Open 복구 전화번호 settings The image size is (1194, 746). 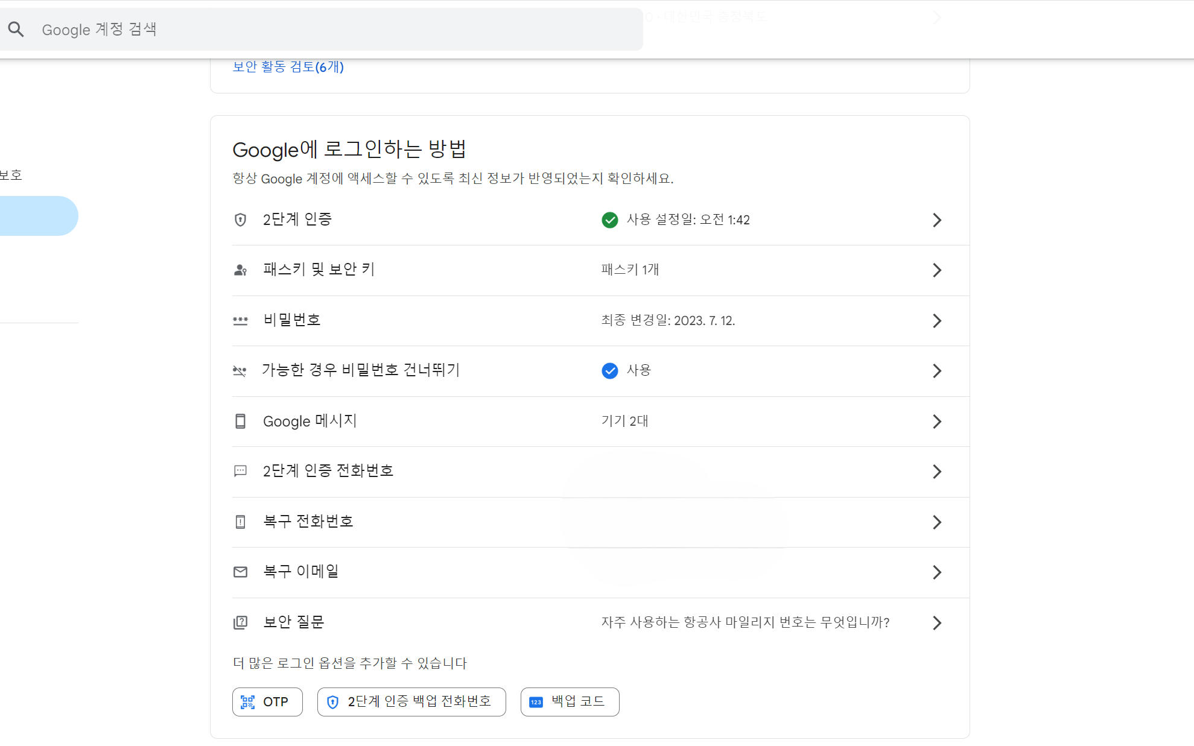(600, 522)
